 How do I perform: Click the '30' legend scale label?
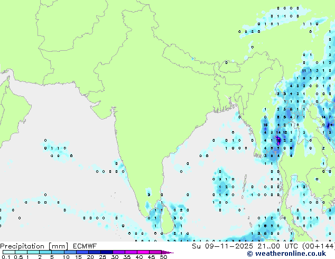pos(115,257)
